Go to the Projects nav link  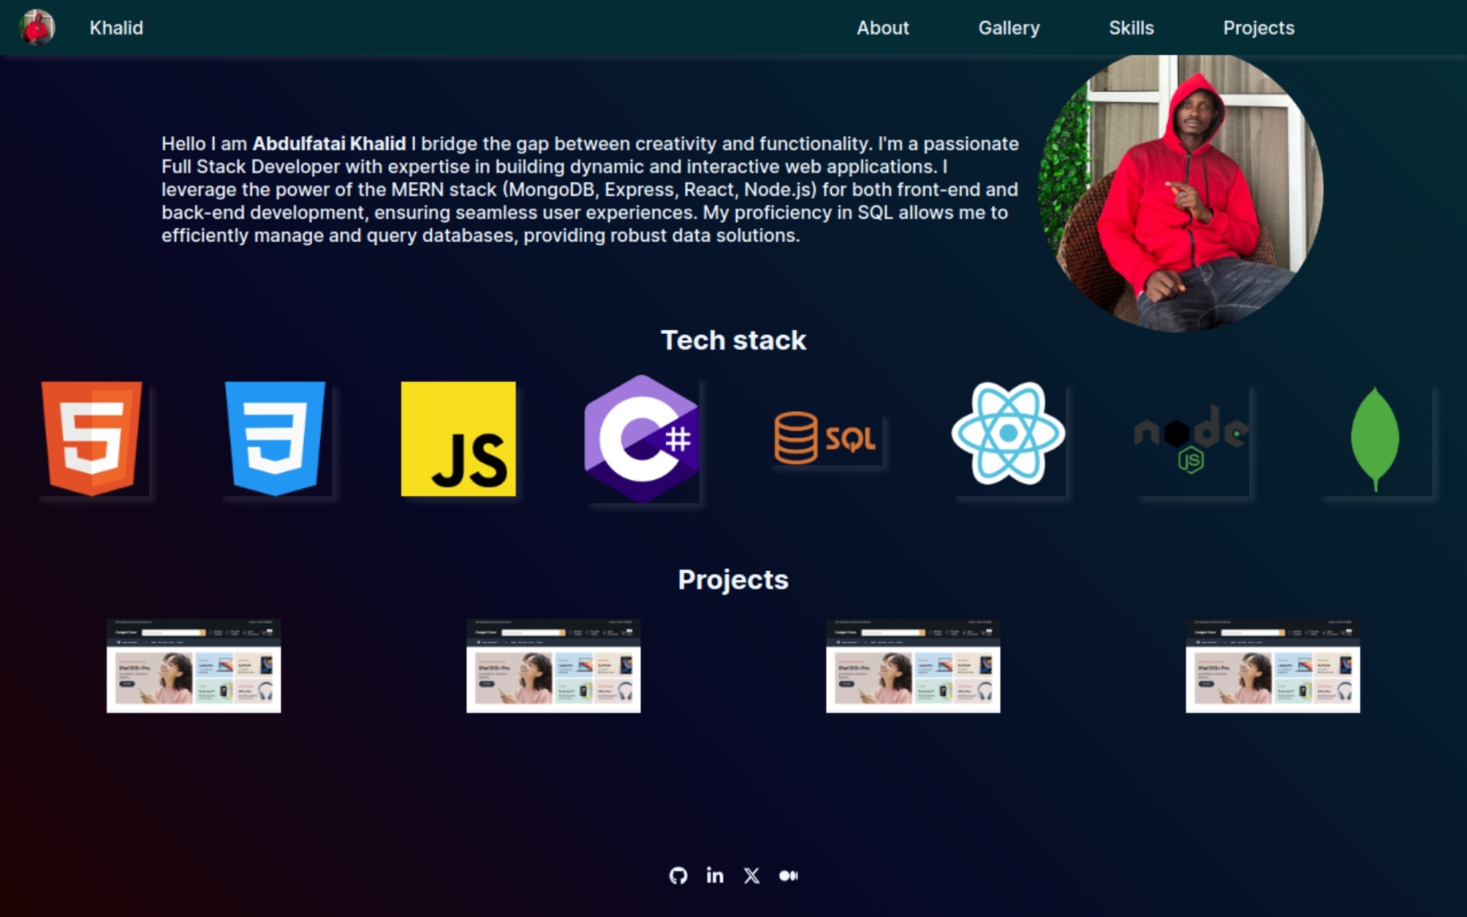[1259, 28]
